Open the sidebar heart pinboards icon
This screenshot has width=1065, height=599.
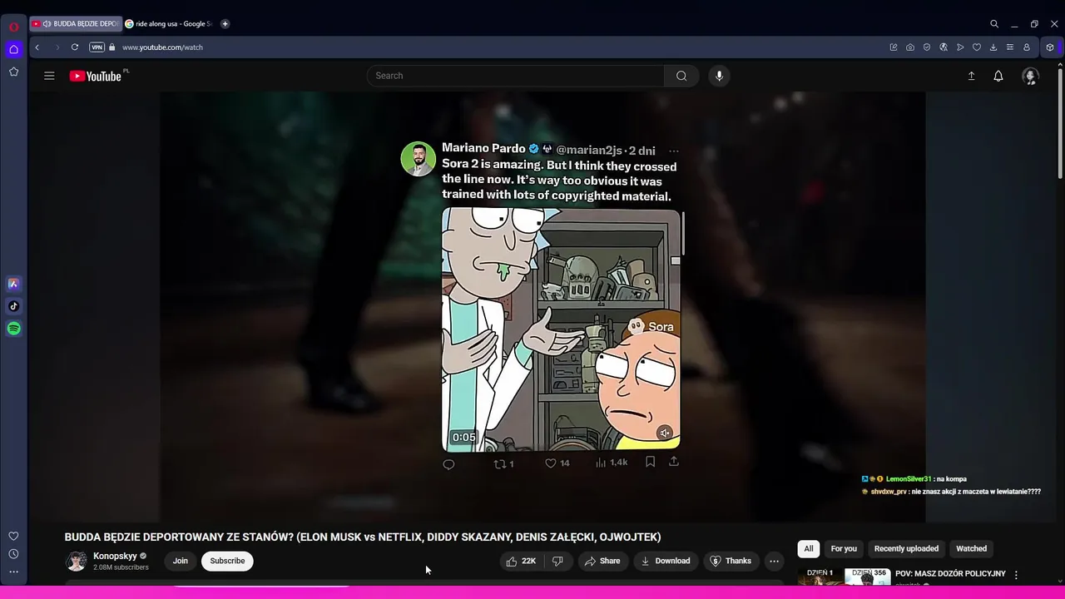pyautogui.click(x=13, y=537)
